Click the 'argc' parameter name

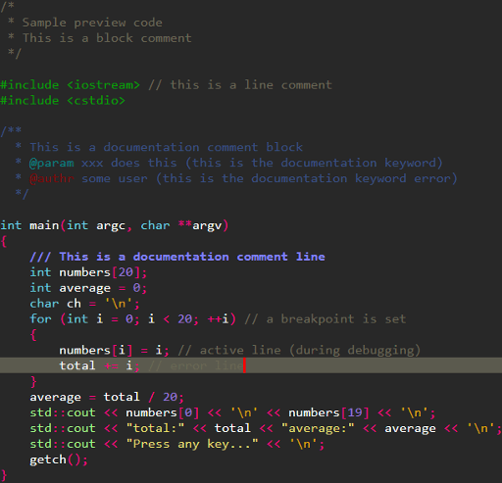coord(111,225)
